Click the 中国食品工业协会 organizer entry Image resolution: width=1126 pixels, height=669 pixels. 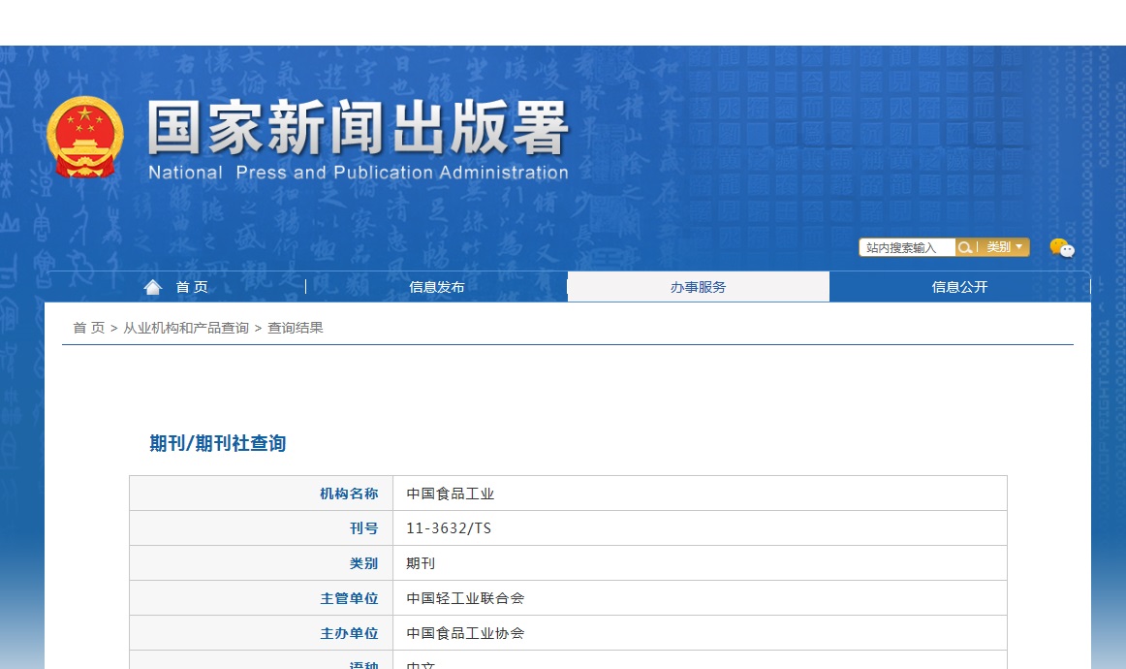465,632
